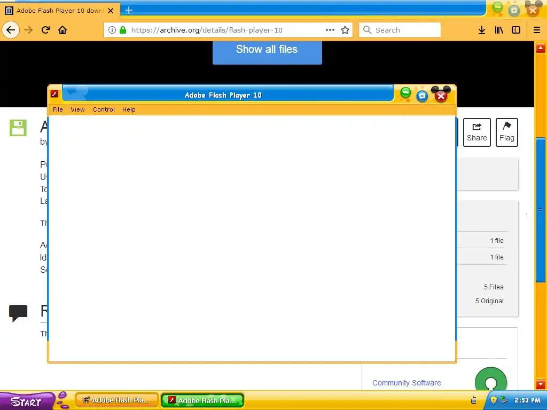Screen dimensions: 547x410
Task: Toggle the sidebar view icon
Action: pos(516,30)
